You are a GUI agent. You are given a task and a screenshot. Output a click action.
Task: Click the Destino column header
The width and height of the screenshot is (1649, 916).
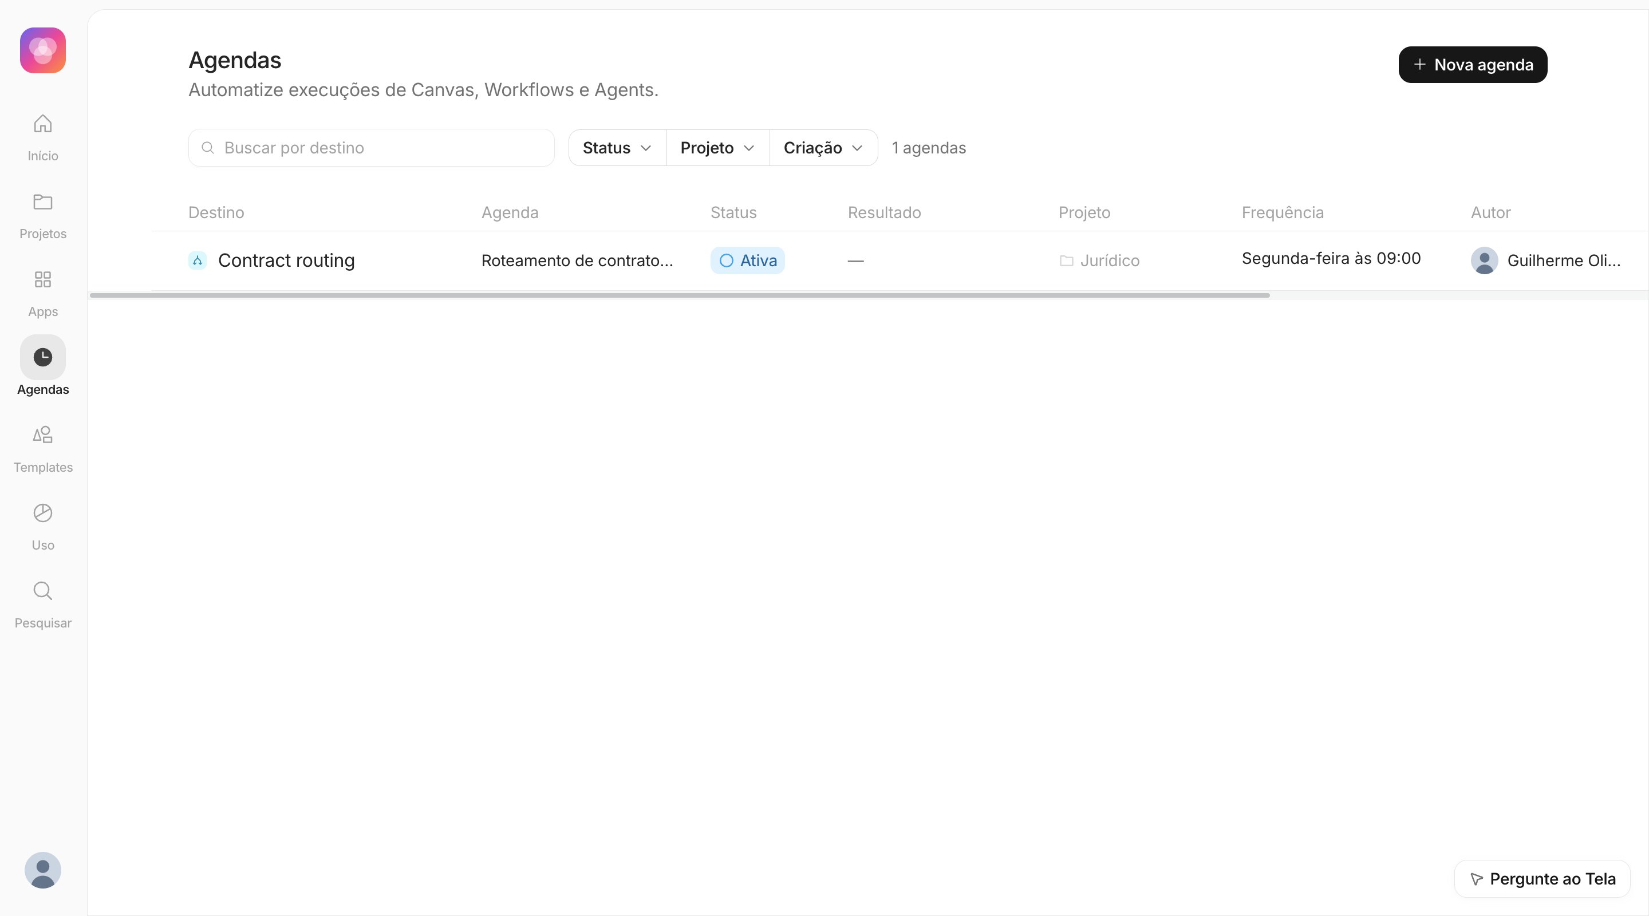216,212
